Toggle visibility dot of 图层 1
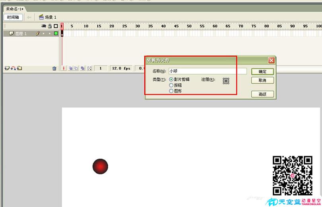 [44, 33]
